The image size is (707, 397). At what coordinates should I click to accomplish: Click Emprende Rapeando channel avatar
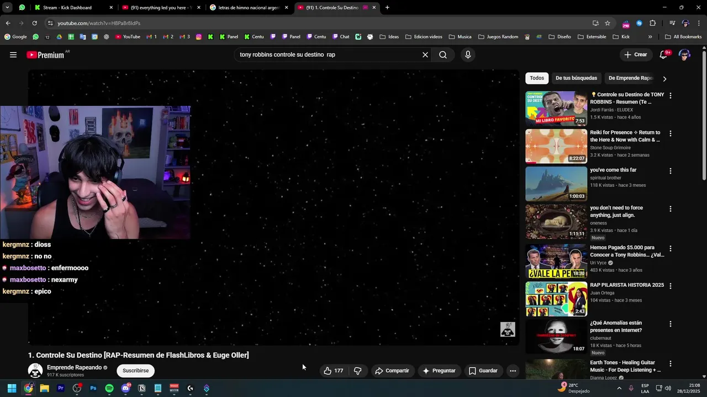tap(35, 371)
